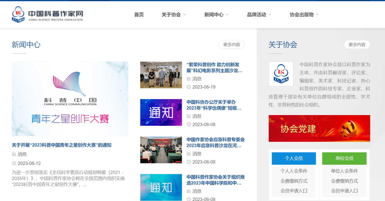The width and height of the screenshot is (385, 201).
Task: Open 会员申请入口 under 个人会员
Action: click(x=294, y=191)
